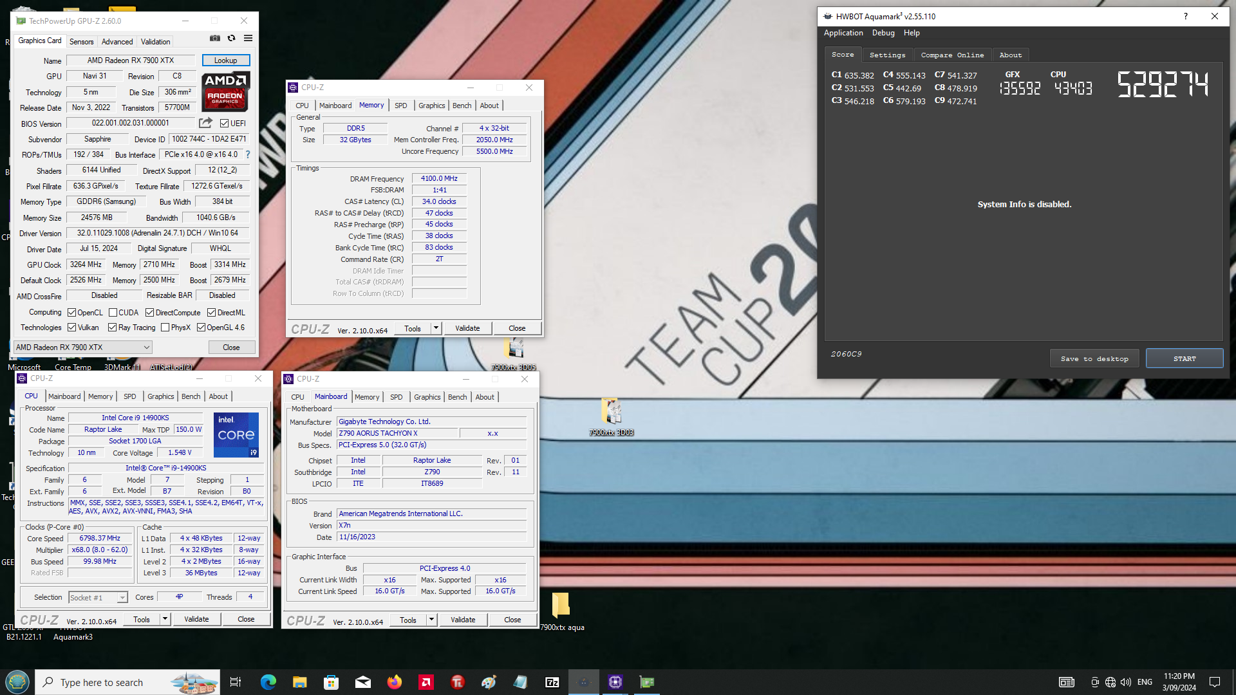
Task: Expand Tools dropdown arrow in CPU-Z Memory window
Action: tap(436, 328)
